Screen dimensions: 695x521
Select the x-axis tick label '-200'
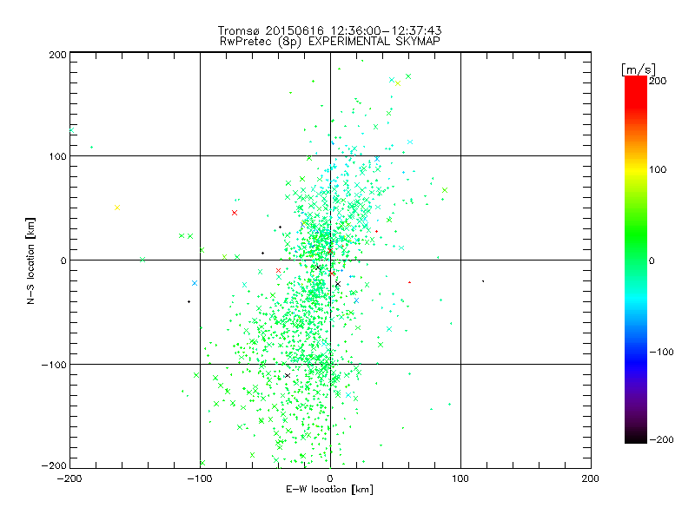click(69, 478)
